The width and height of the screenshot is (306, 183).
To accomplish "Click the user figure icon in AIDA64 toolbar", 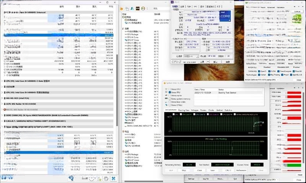I will [x=132, y=8].
